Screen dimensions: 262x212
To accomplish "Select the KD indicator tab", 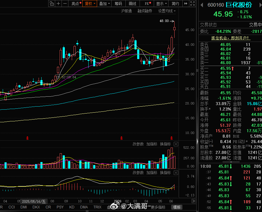I will point(72,207).
